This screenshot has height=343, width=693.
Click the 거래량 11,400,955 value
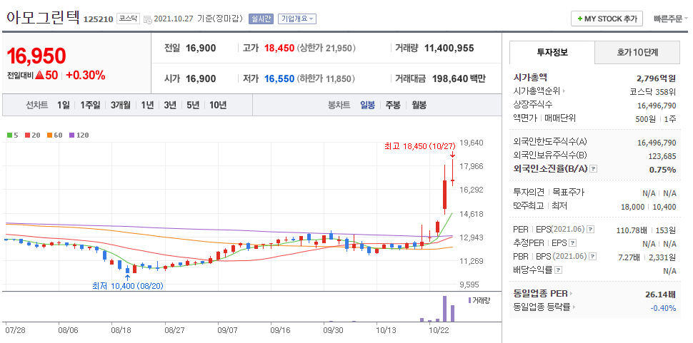(x=449, y=48)
